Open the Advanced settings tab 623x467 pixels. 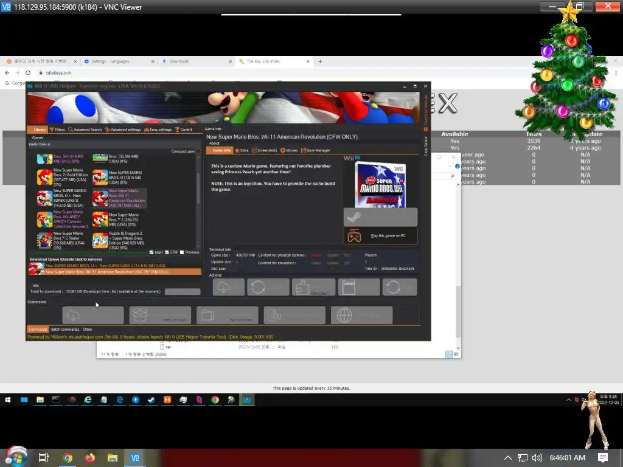123,130
